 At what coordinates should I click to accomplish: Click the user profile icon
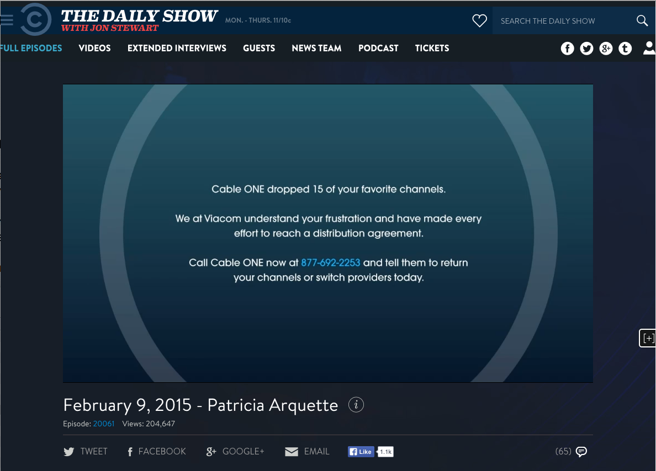pos(649,48)
